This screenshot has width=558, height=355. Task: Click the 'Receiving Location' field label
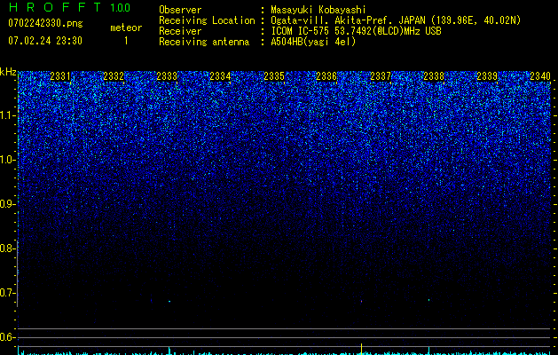[x=207, y=20]
